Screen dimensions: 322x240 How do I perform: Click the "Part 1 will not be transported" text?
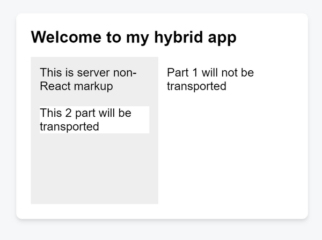210,79
